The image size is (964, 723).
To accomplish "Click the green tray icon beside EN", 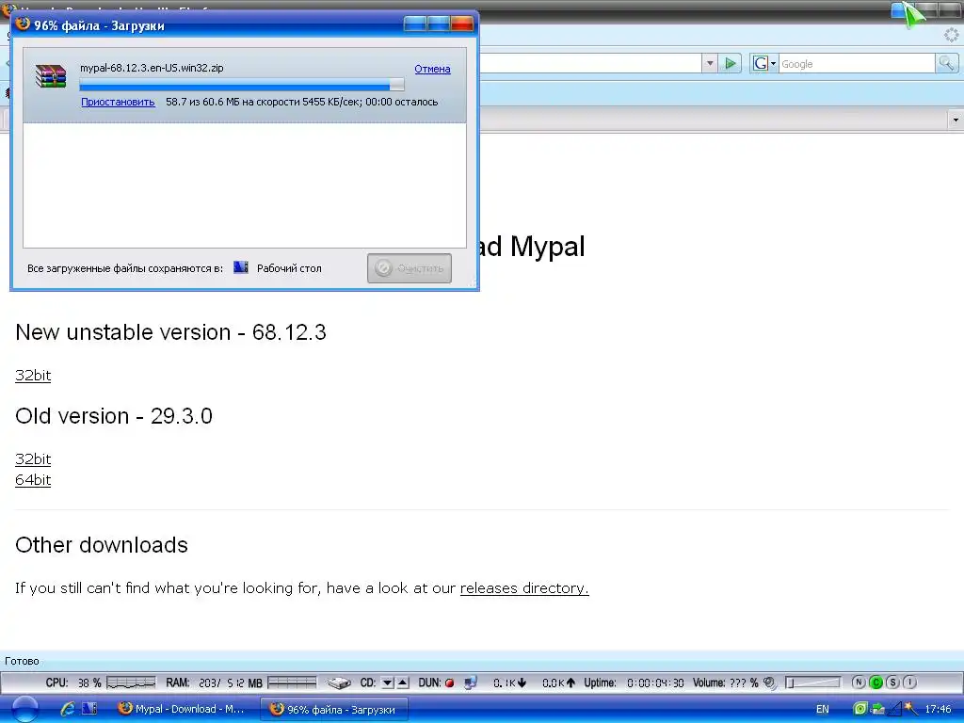I will click(x=860, y=709).
